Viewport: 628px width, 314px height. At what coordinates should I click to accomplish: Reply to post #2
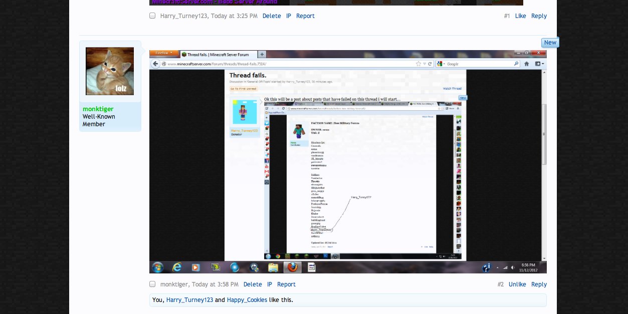pyautogui.click(x=539, y=284)
